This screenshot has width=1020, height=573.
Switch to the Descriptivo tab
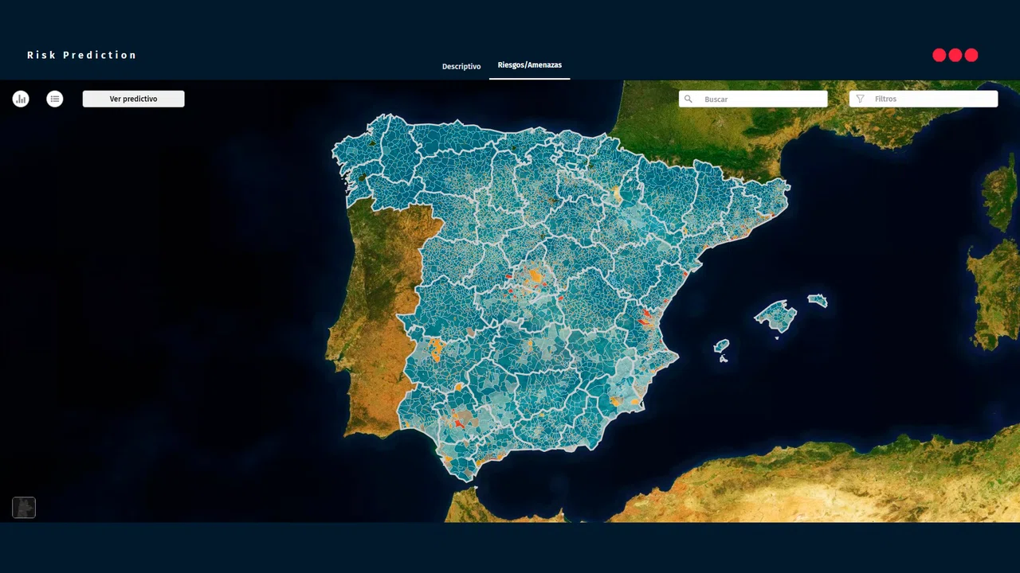pyautogui.click(x=461, y=66)
